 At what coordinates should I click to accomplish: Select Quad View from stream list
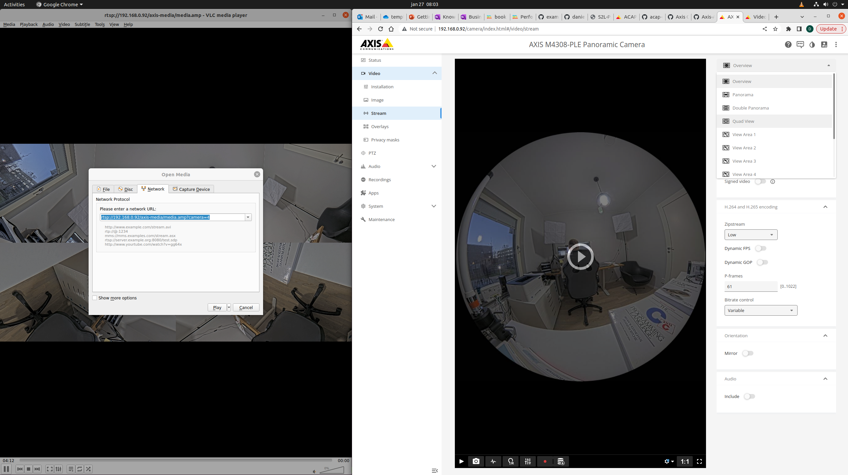[x=743, y=121]
